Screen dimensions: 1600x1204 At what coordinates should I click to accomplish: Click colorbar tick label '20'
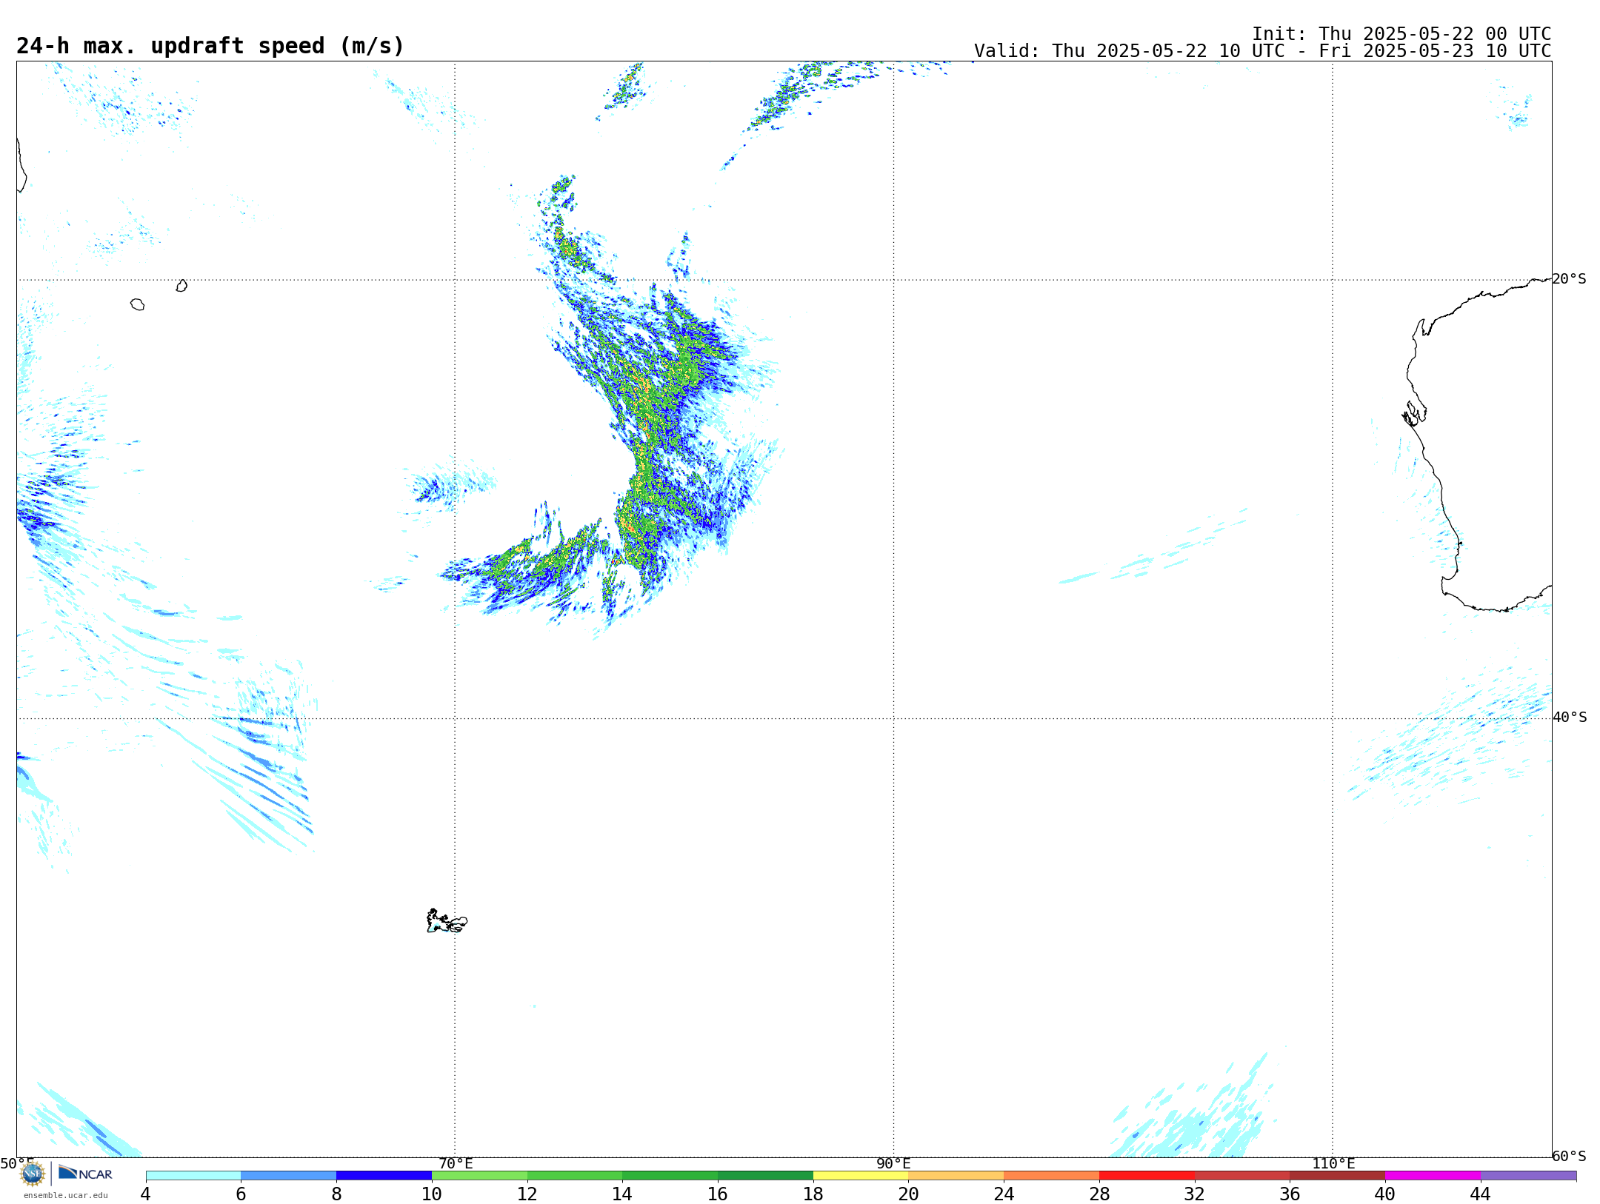(909, 1194)
